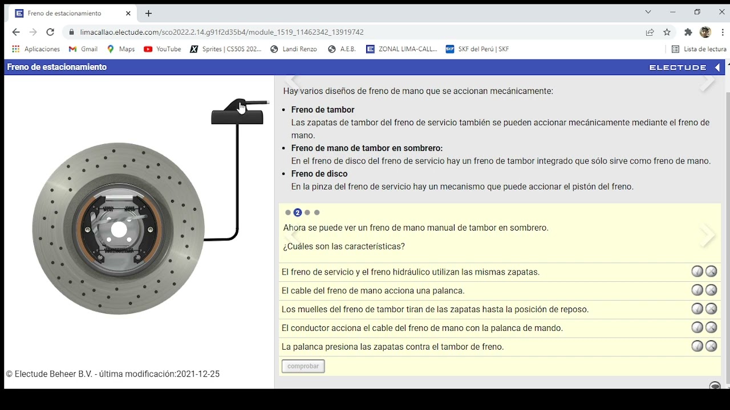Mark 'El conductor acciona' statement as true

coord(697,328)
